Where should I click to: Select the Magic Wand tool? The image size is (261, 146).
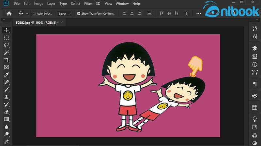coord(7,53)
